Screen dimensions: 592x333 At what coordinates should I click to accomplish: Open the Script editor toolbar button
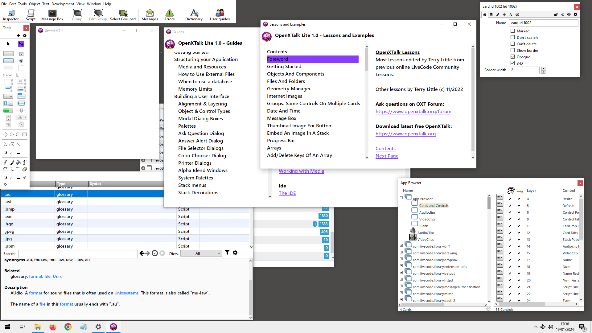pos(31,15)
